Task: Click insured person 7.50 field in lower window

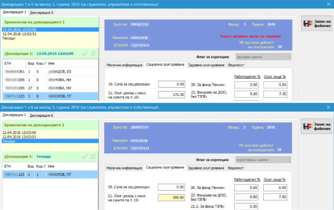Action: point(275,197)
